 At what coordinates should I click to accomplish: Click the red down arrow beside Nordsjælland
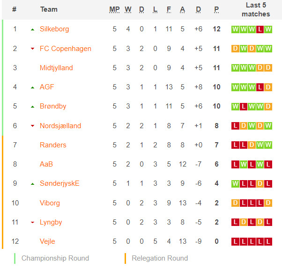click(32, 126)
